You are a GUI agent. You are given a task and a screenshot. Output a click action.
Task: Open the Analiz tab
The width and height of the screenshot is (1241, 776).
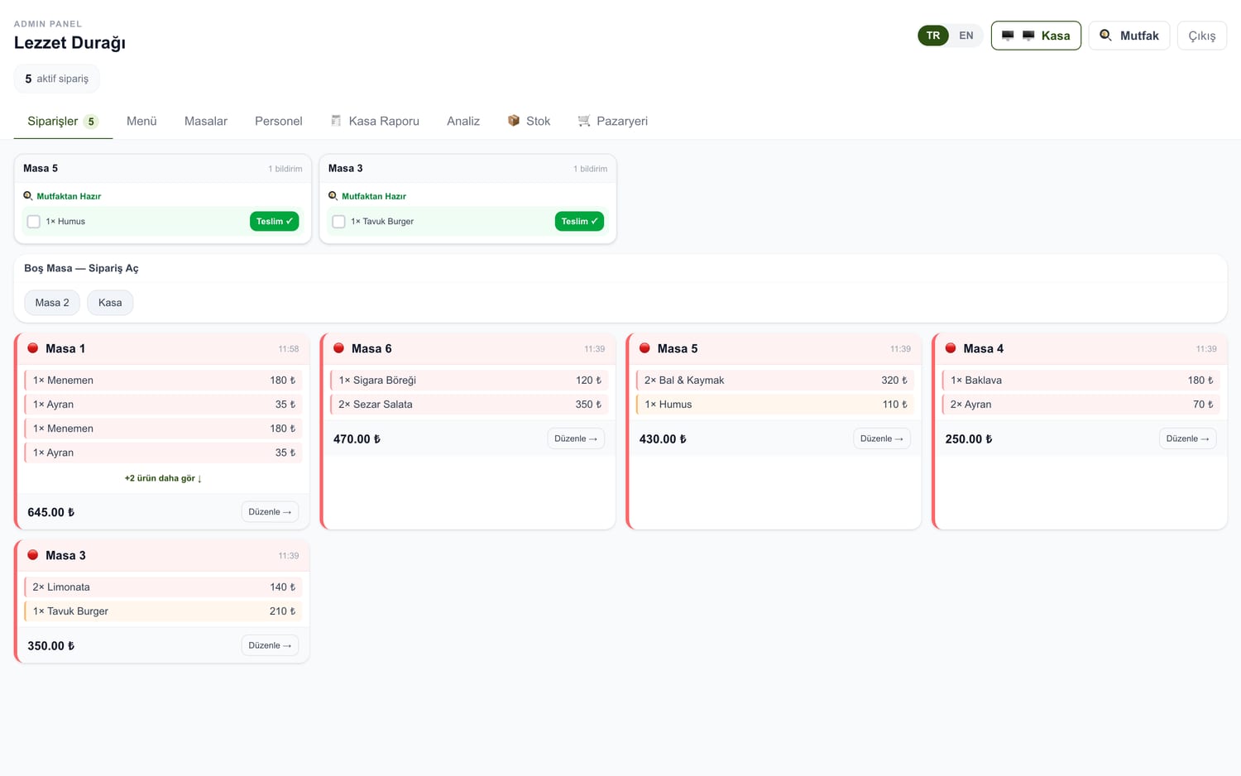tap(463, 121)
